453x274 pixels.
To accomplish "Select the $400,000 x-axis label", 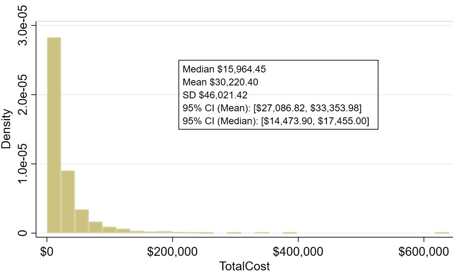I will point(298,252).
